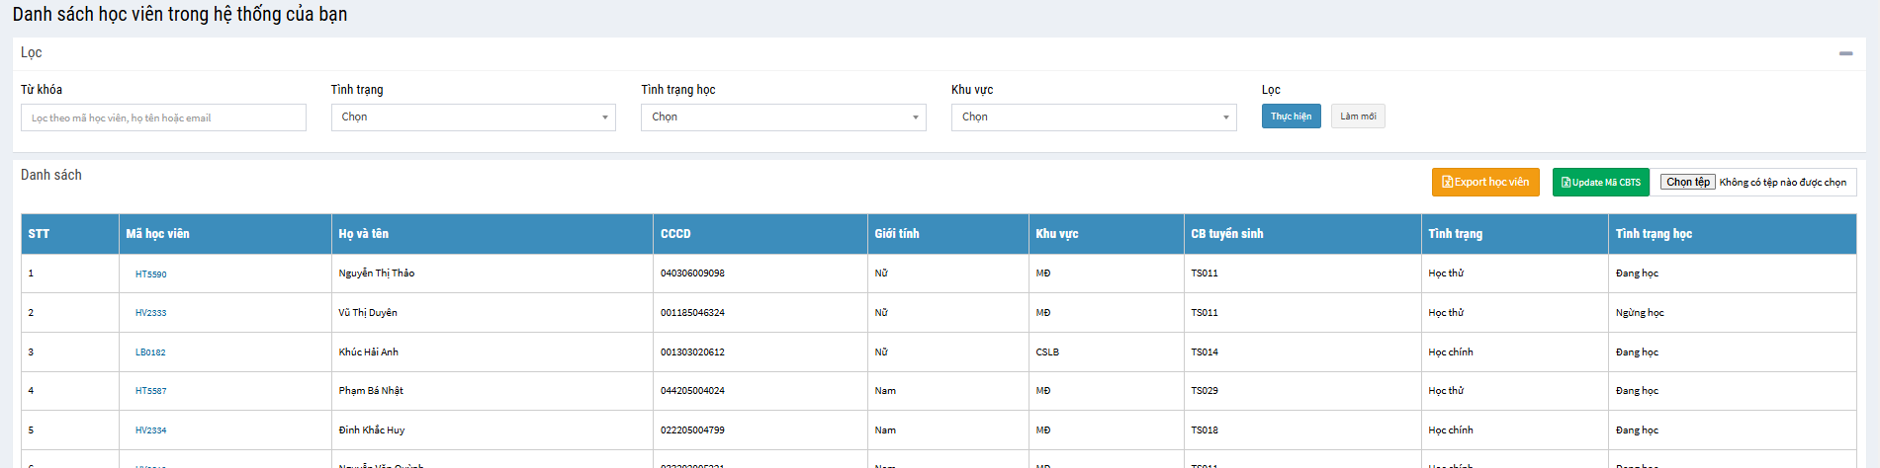Screen dimensions: 1880x468
Task: Expand the Khu vực dropdown
Action: 1094,117
